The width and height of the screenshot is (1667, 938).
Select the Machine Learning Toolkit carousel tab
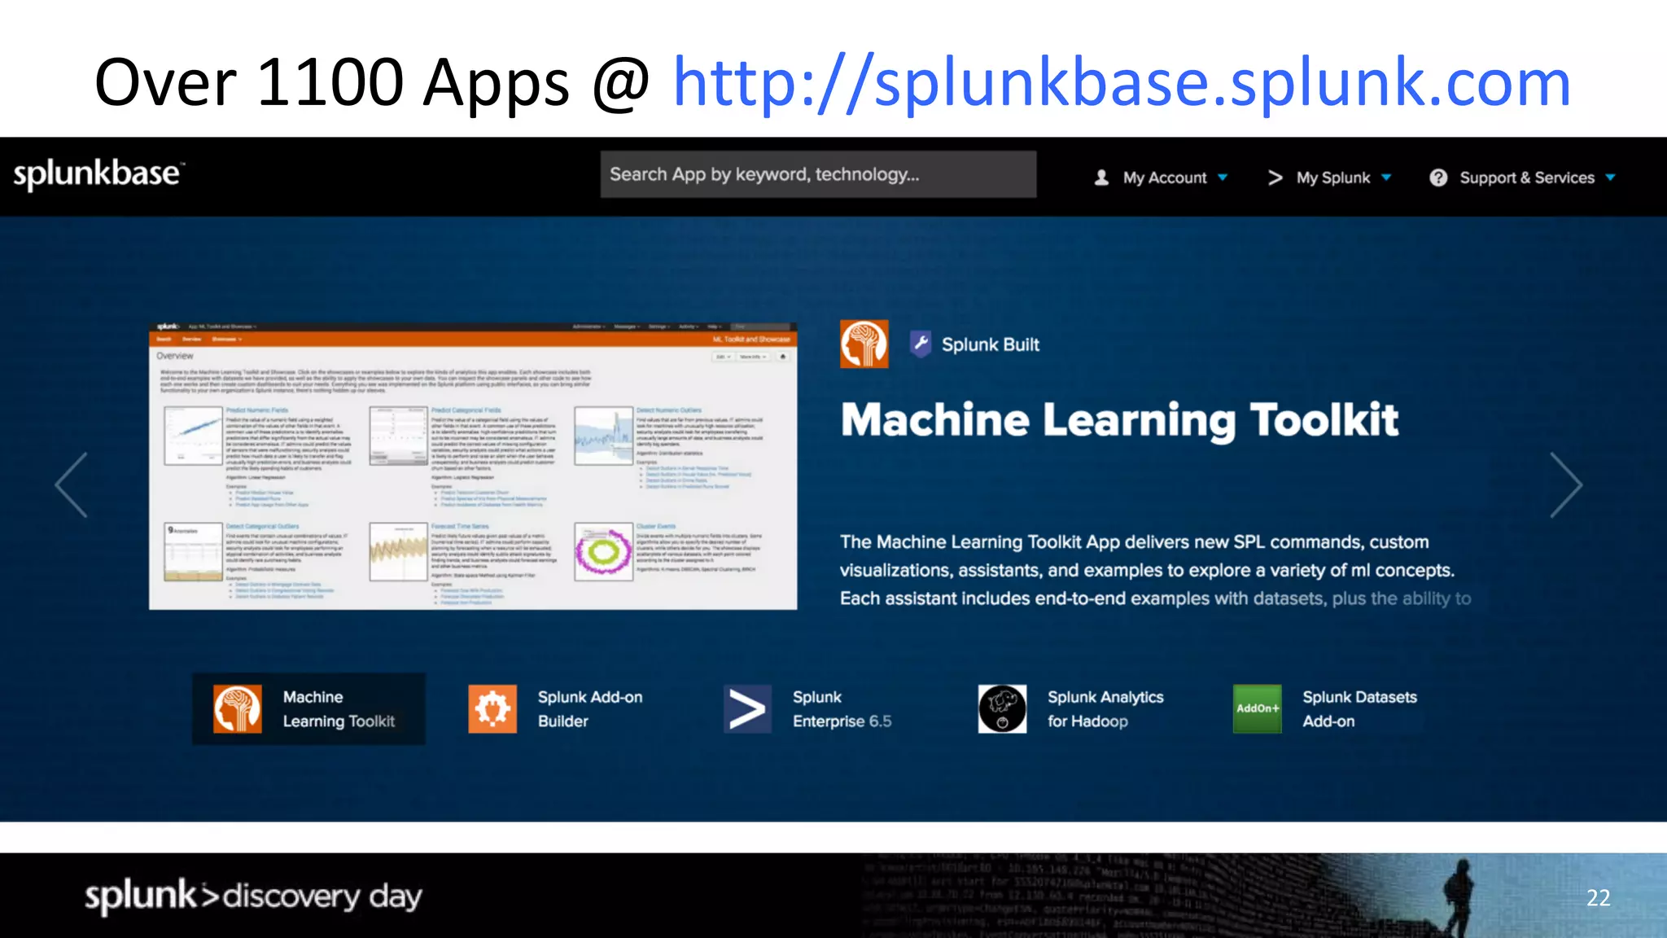pyautogui.click(x=308, y=708)
